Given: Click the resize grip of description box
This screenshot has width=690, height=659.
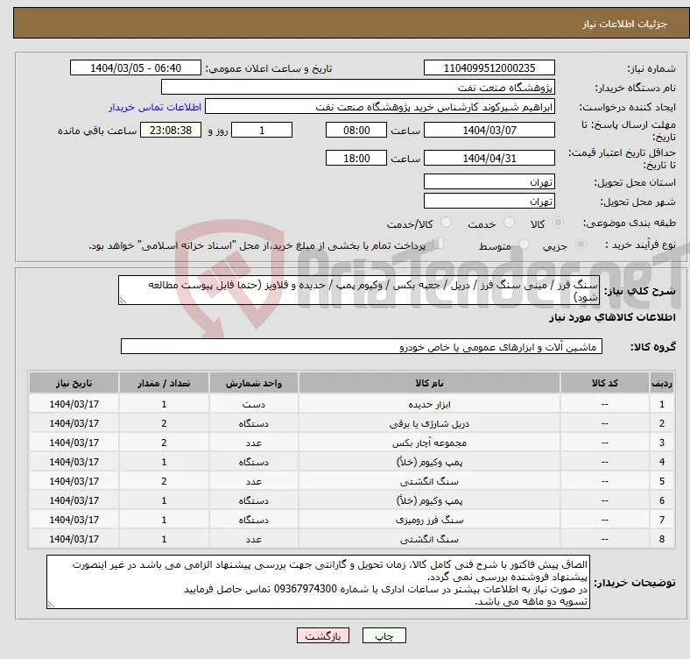Looking at the screenshot, I should 123,301.
